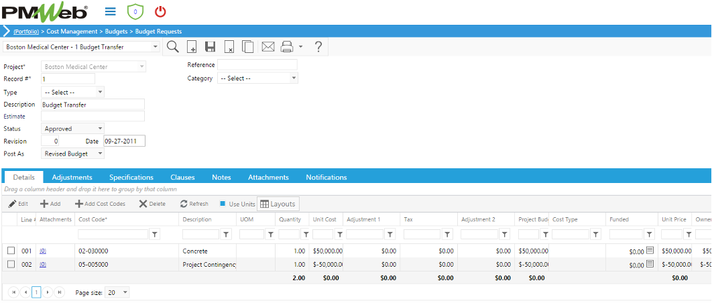
Task: Open funded details icon for Concrete row
Action: (650, 250)
